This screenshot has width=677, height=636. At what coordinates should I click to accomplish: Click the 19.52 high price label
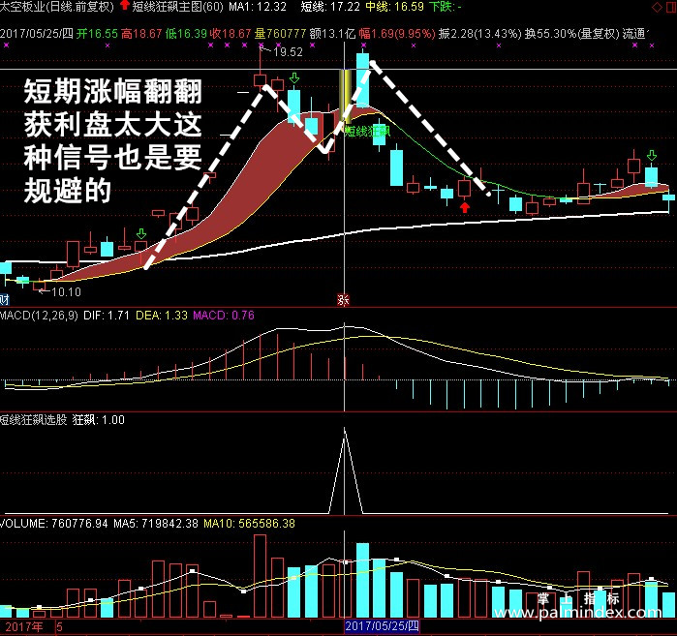point(288,52)
